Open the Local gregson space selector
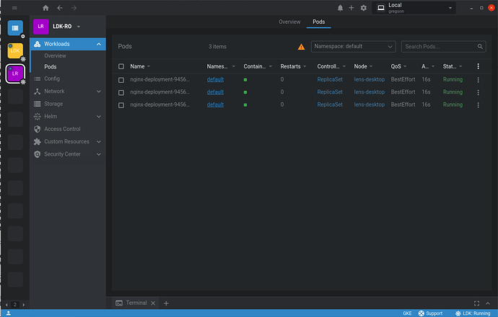 tap(413, 8)
